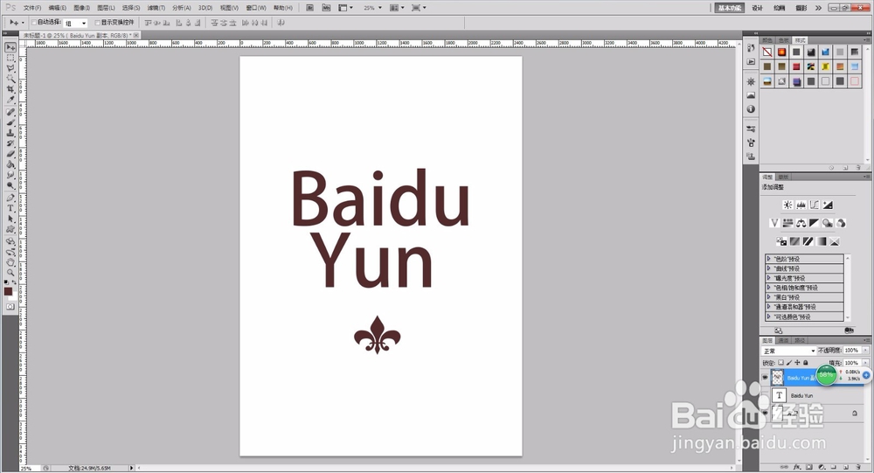Click the Brightness/Contrast adjustment icon
This screenshot has width=874, height=473.
click(x=787, y=205)
